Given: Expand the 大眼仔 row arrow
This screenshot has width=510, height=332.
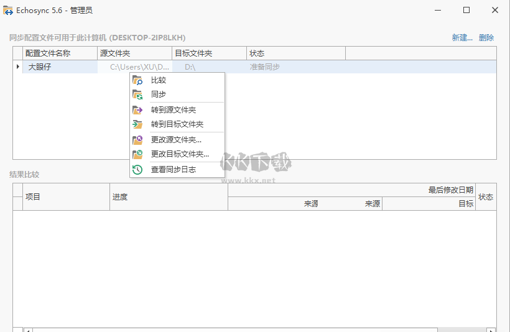Looking at the screenshot, I should coord(18,67).
